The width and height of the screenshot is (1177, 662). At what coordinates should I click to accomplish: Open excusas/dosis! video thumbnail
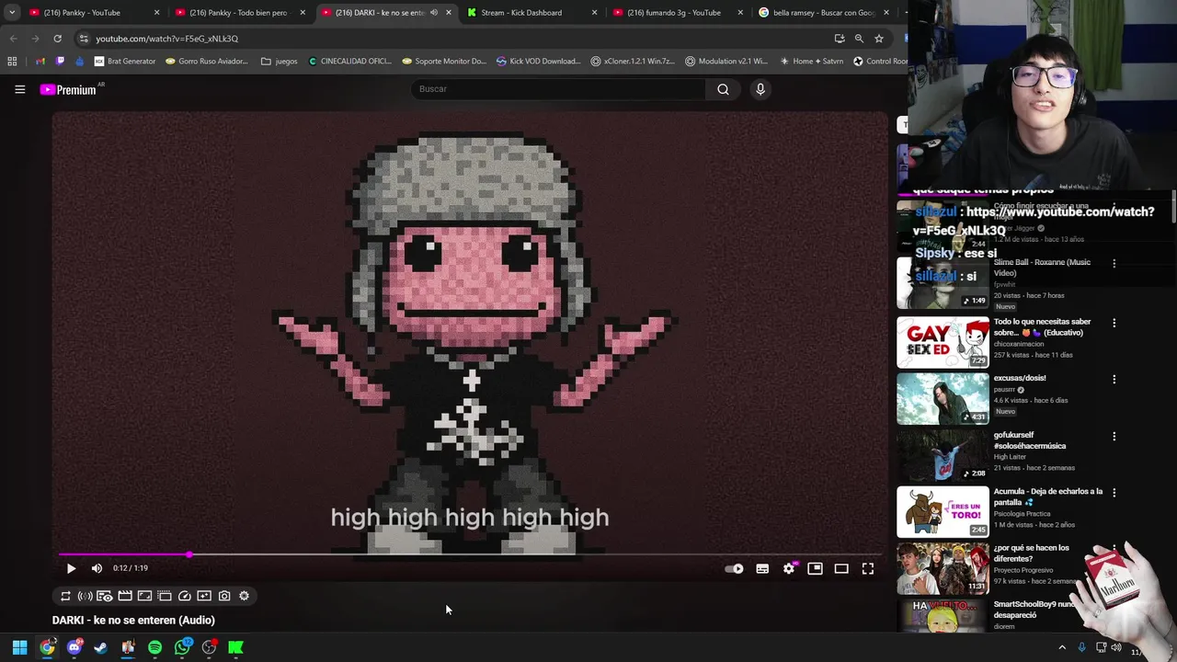[943, 399]
